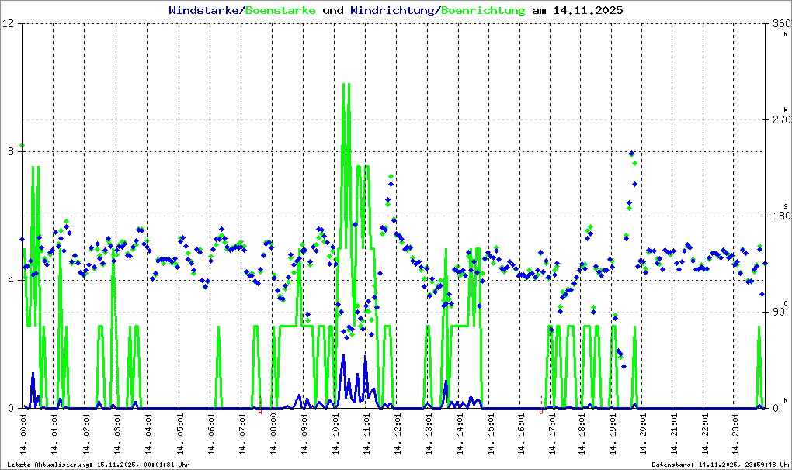Viewport: 792px width, 470px height.
Task: Click the direction axis label "360"
Action: click(x=781, y=23)
